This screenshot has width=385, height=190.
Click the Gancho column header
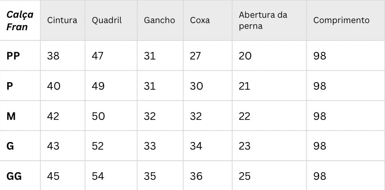click(159, 20)
